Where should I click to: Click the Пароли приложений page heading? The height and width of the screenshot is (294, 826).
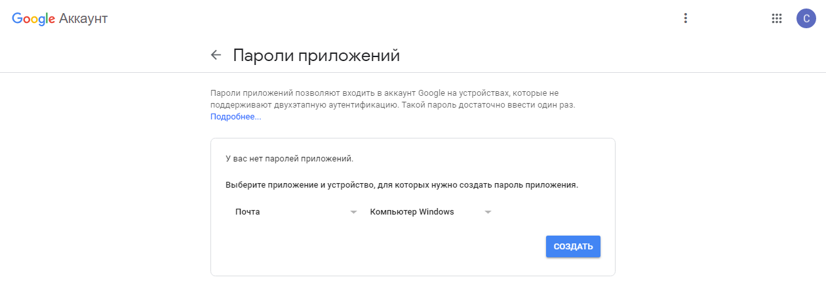tap(316, 55)
